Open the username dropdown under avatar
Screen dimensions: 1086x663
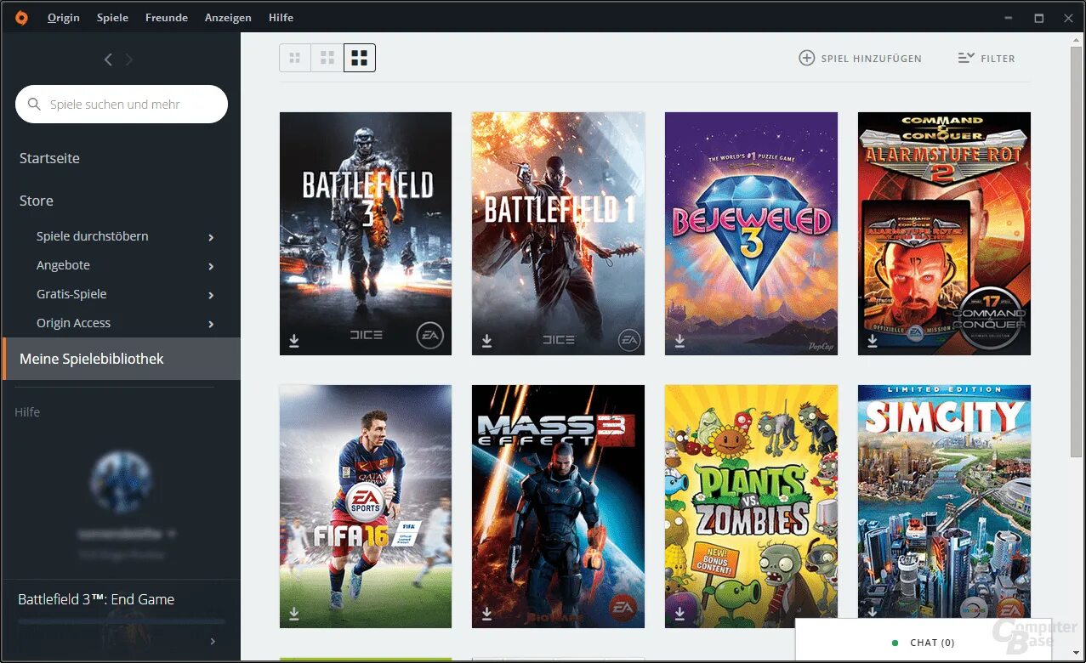126,534
